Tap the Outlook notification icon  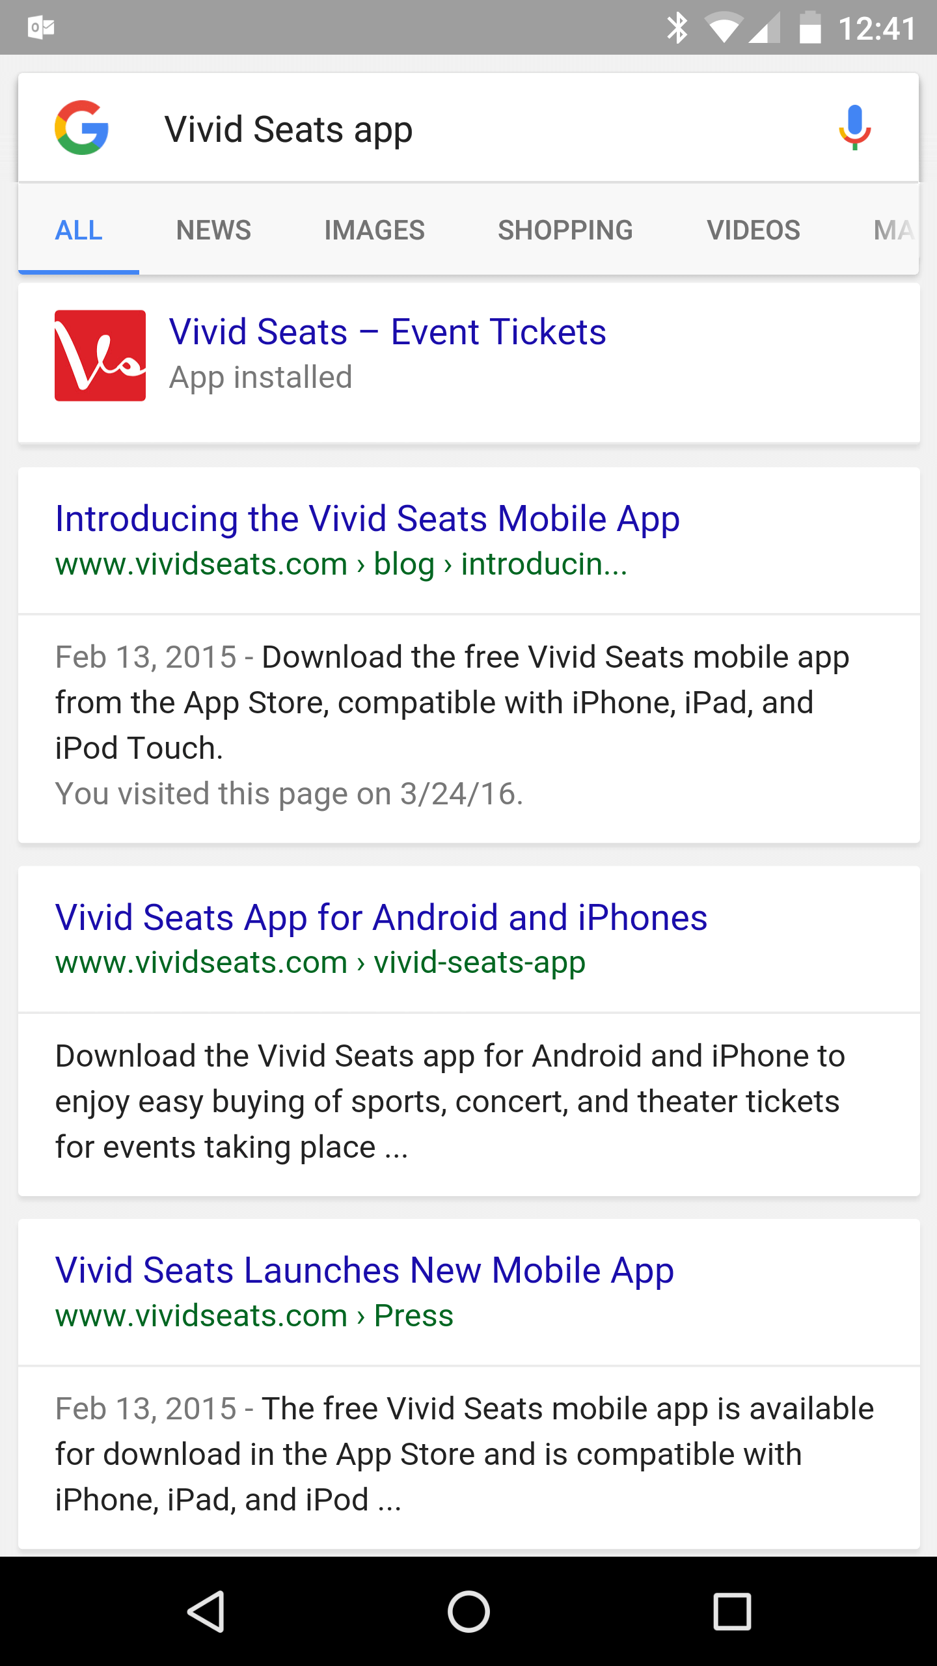coord(41,27)
